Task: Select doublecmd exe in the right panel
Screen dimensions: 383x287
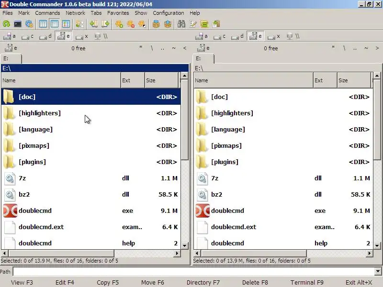Action: point(283,210)
